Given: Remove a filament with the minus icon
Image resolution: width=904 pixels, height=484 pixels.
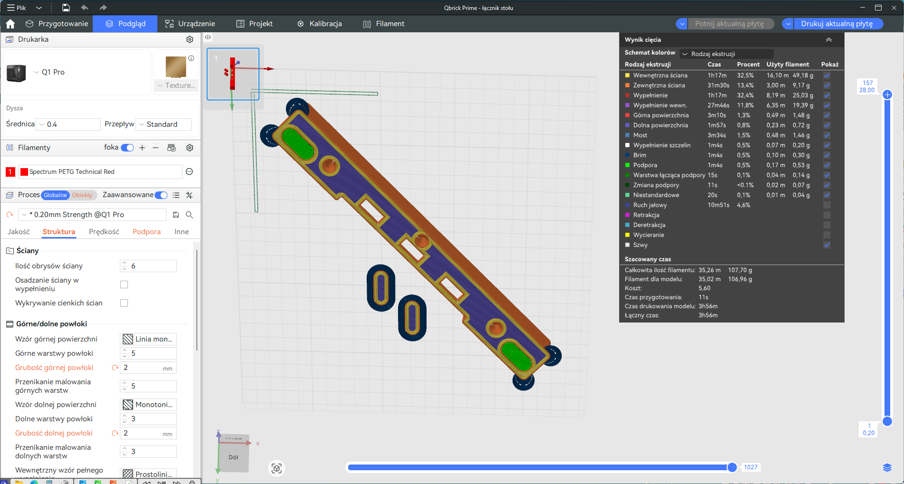Looking at the screenshot, I should pos(156,148).
